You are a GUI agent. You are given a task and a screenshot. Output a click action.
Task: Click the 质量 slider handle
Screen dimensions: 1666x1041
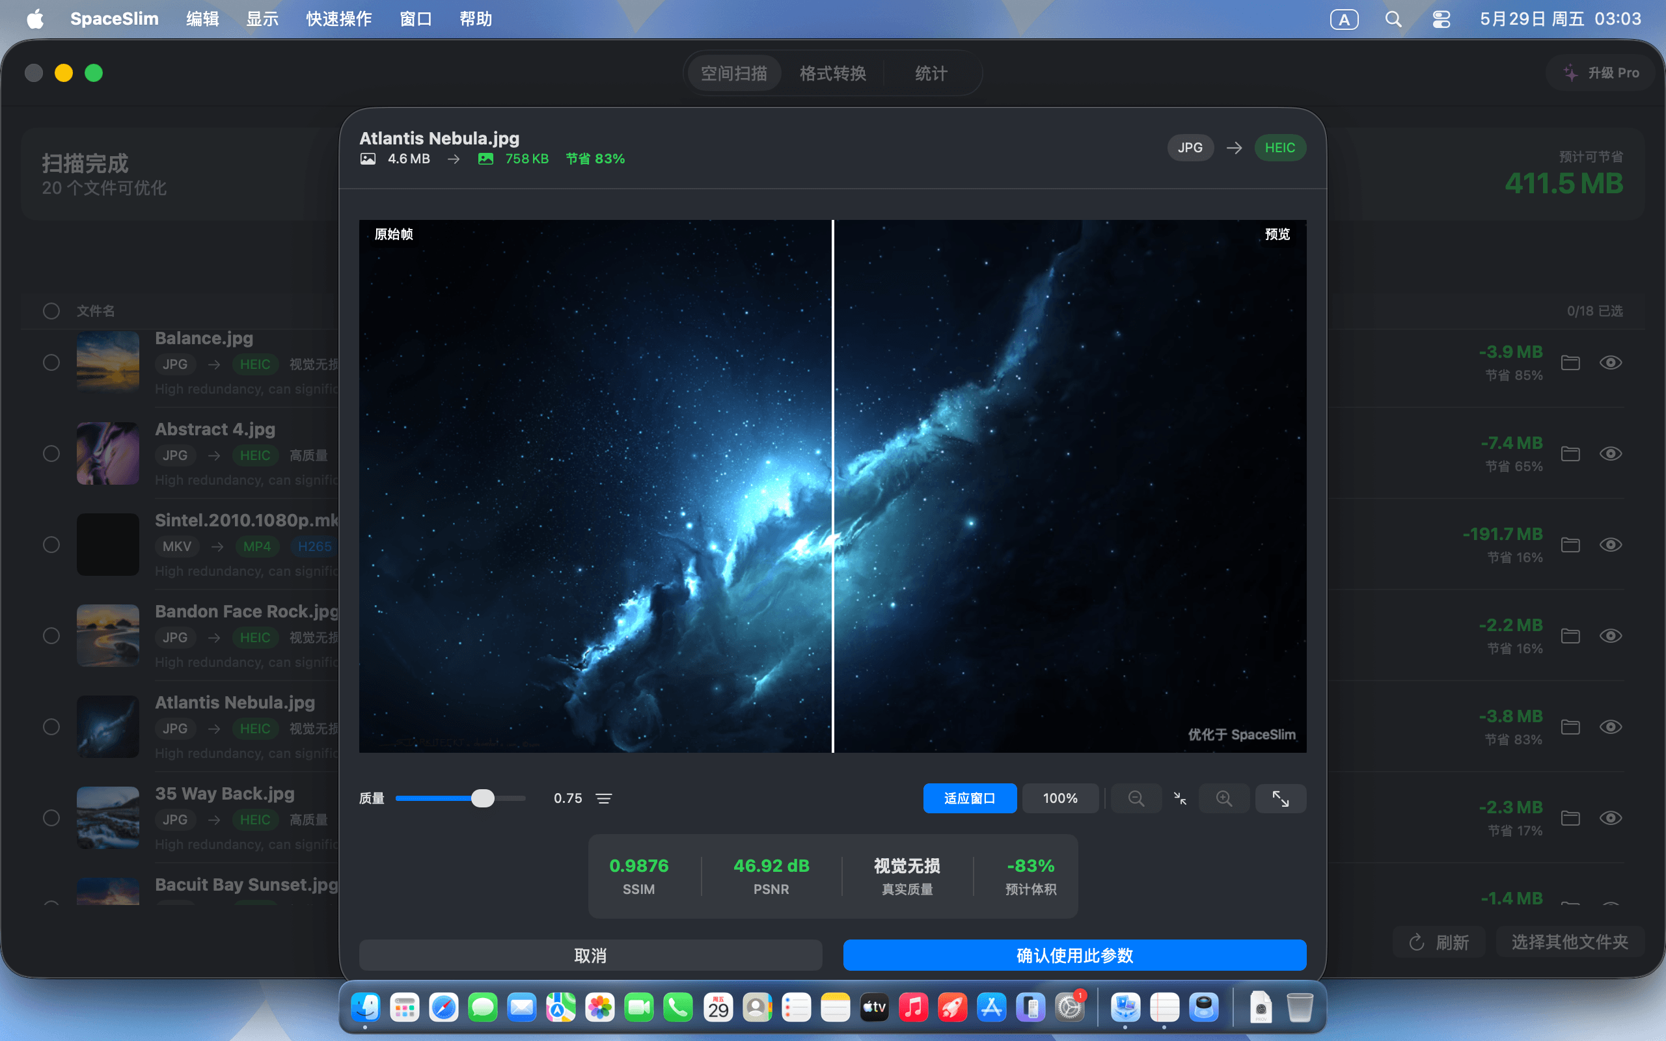[x=483, y=798]
